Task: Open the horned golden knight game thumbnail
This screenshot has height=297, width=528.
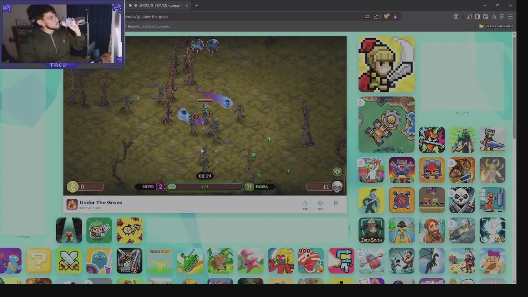Action: (x=493, y=170)
